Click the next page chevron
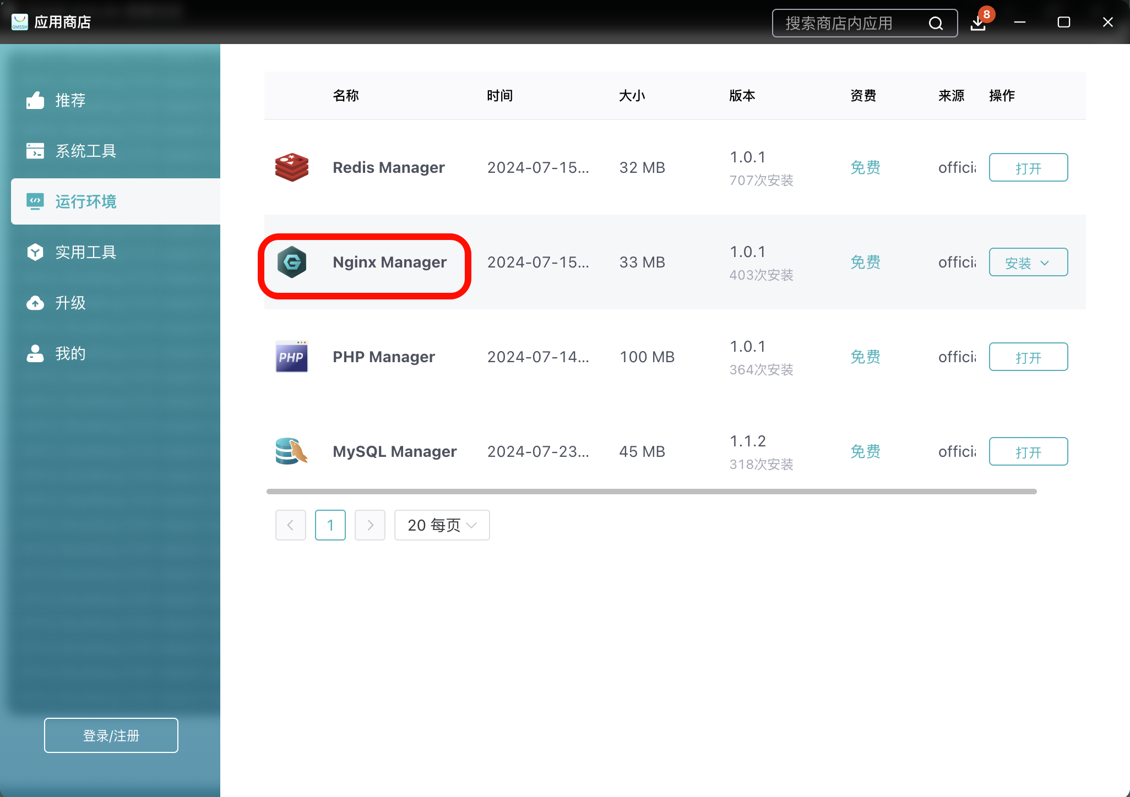1130x797 pixels. 370,525
